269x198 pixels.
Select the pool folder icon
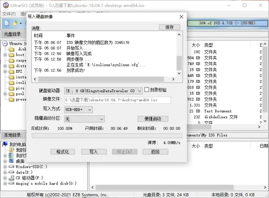tap(11, 94)
